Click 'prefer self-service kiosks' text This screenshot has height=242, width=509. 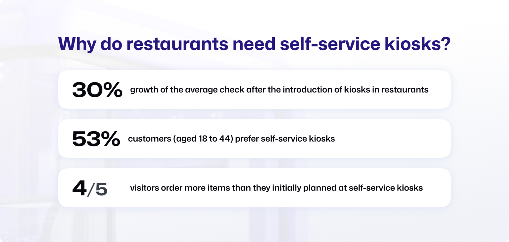(285, 139)
